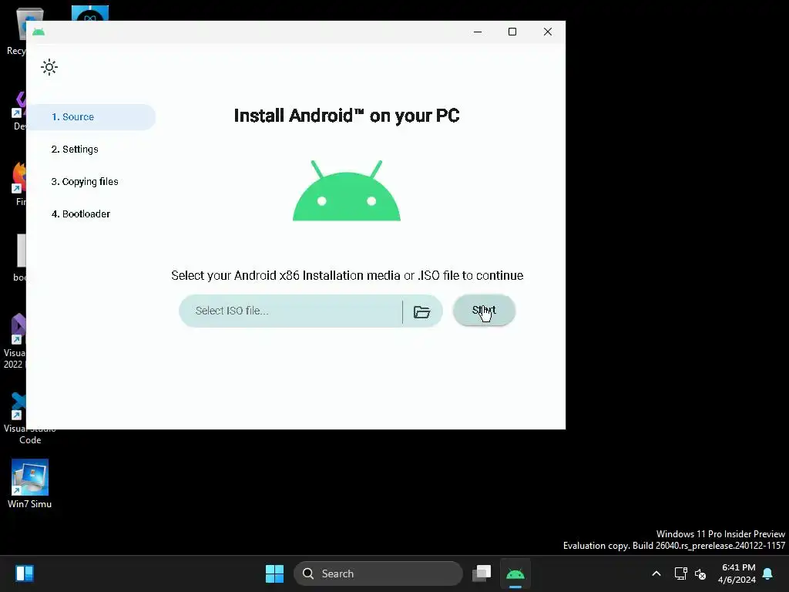Open the clock showing 6:41 PM
Screen dimensions: 789x592
[737, 573]
